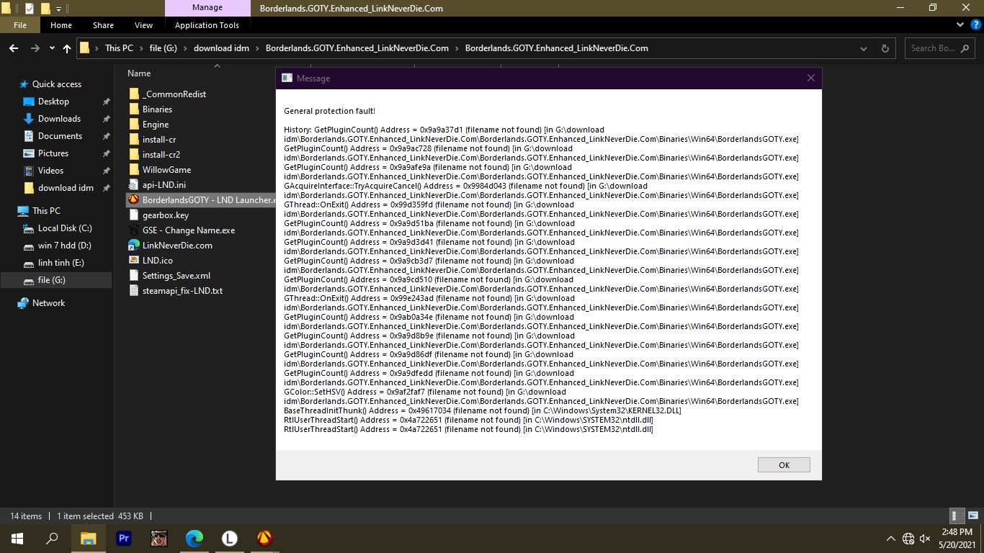Viewport: 984px width, 553px height.
Task: Open the Adobe Premiere Pro taskbar icon
Action: pyautogui.click(x=123, y=538)
